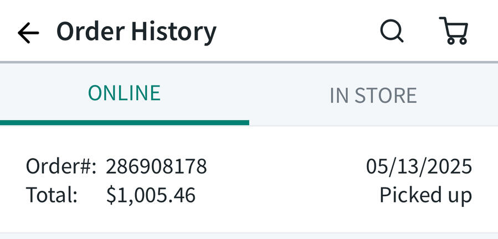Tap the Picked up status
This screenshot has width=498, height=239.
pyautogui.click(x=425, y=195)
